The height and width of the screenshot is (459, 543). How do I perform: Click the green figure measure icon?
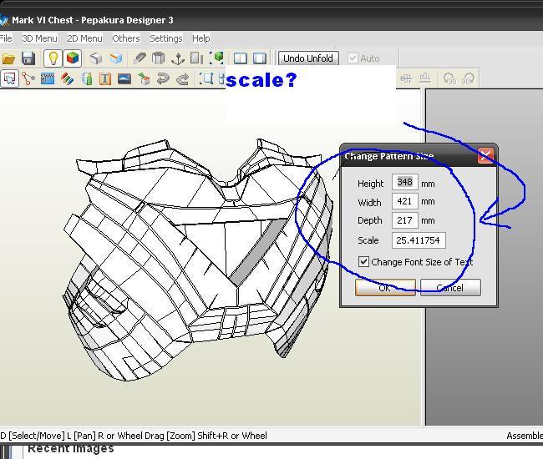click(87, 78)
